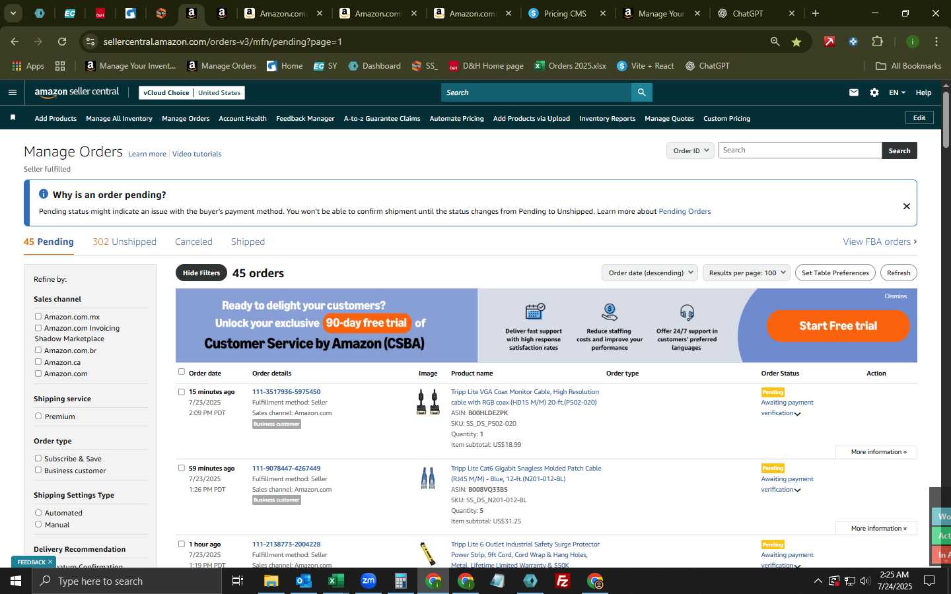This screenshot has height=594, width=951.
Task: Open the Apps bookmark shortcut
Action: point(28,66)
